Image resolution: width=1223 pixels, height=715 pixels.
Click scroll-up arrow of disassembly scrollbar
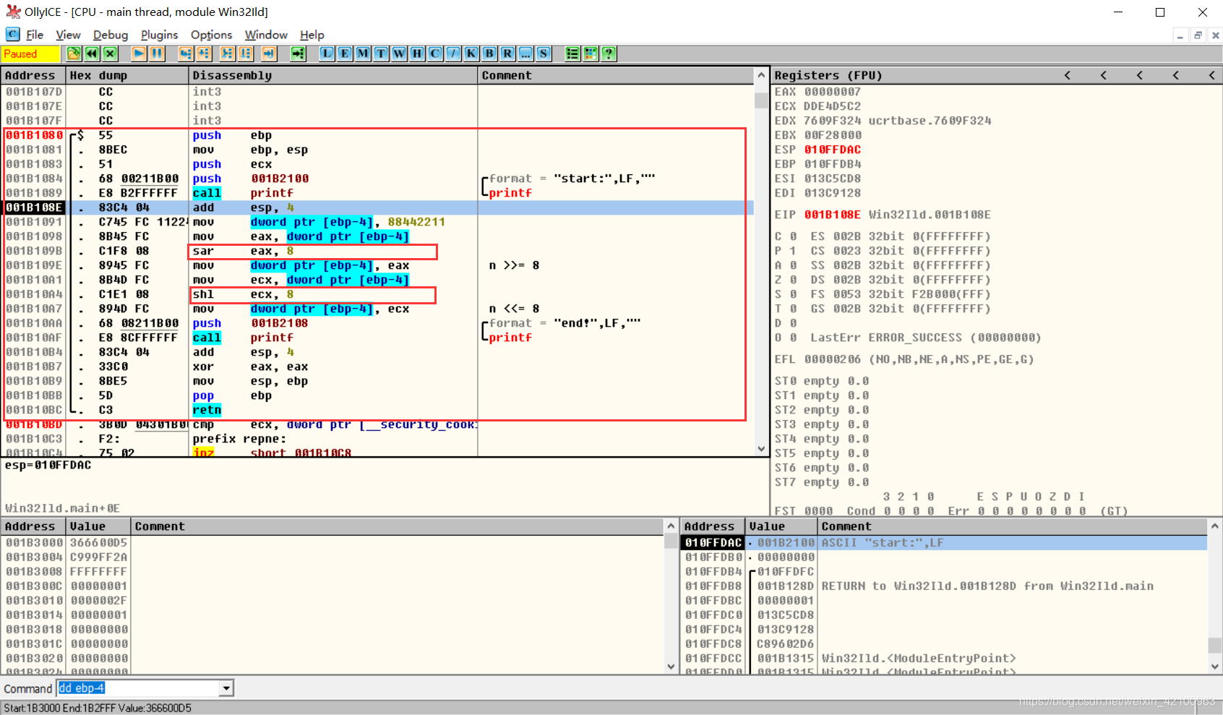pos(761,75)
